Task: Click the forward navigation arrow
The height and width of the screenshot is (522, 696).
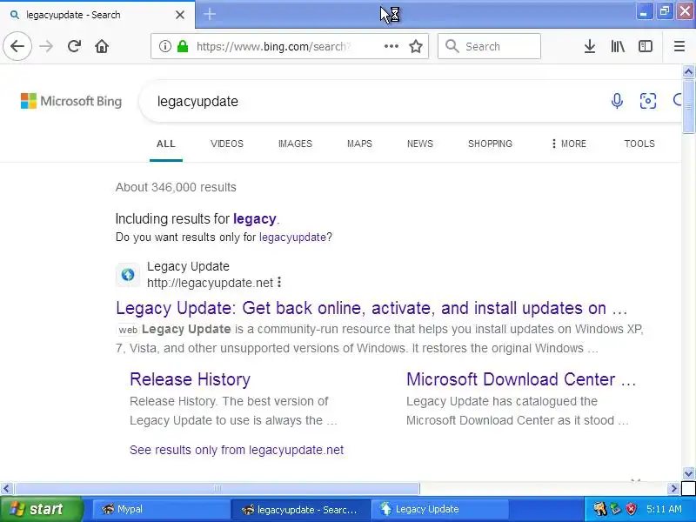Action: tap(46, 46)
